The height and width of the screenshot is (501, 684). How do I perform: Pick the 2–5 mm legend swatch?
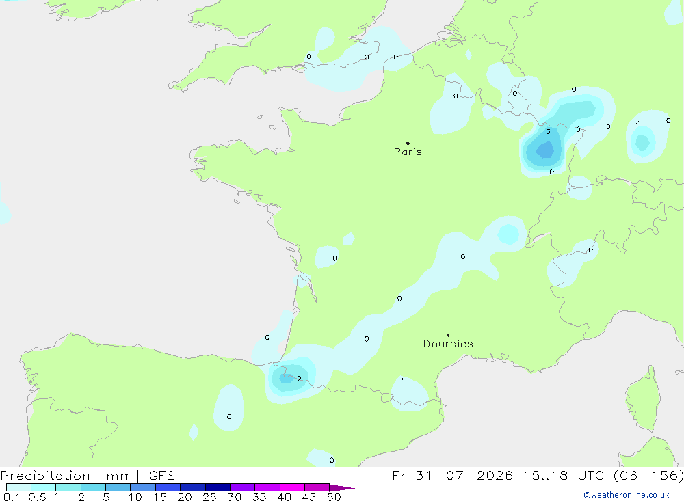(x=93, y=487)
